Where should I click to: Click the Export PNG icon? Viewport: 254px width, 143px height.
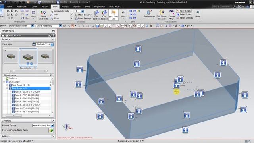click(171, 15)
